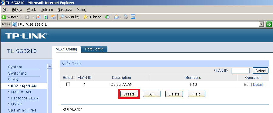This screenshot has width=273, height=113.
Task: Select MAC VLAN in the sidebar
Action: (x=21, y=92)
